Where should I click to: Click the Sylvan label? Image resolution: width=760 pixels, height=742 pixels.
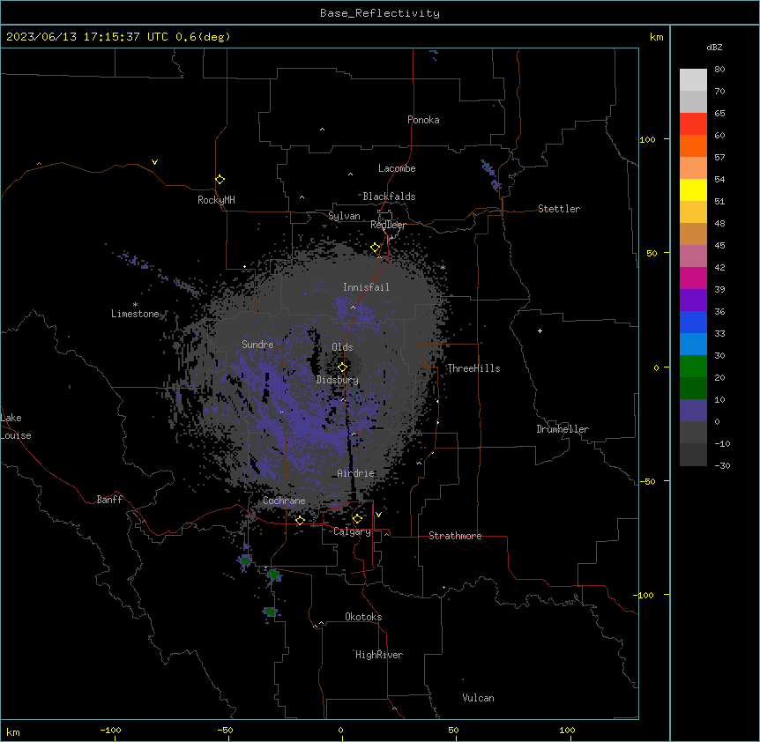pyautogui.click(x=344, y=216)
